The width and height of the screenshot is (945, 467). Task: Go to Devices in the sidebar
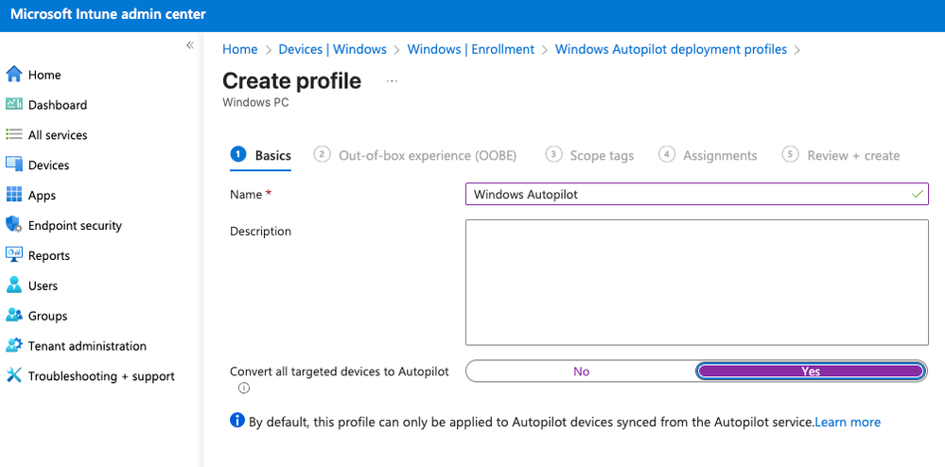(x=49, y=165)
